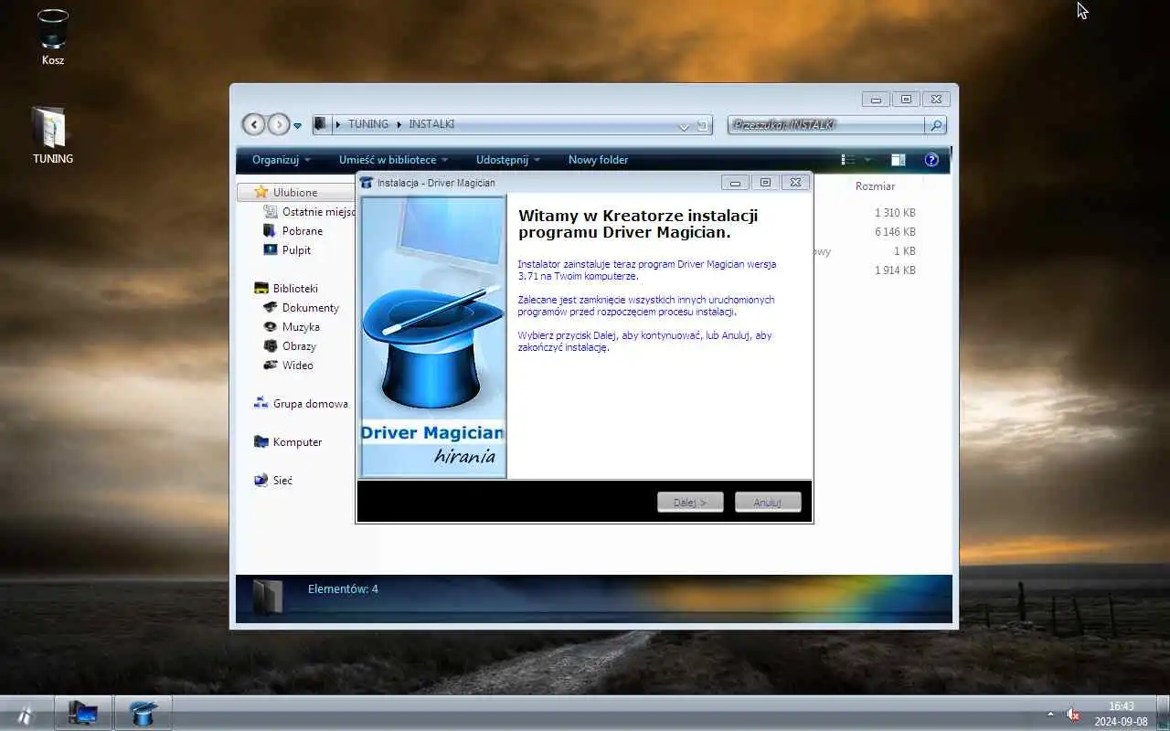This screenshot has width=1170, height=731.
Task: Close the Driver Magician installer window
Action: pos(795,183)
